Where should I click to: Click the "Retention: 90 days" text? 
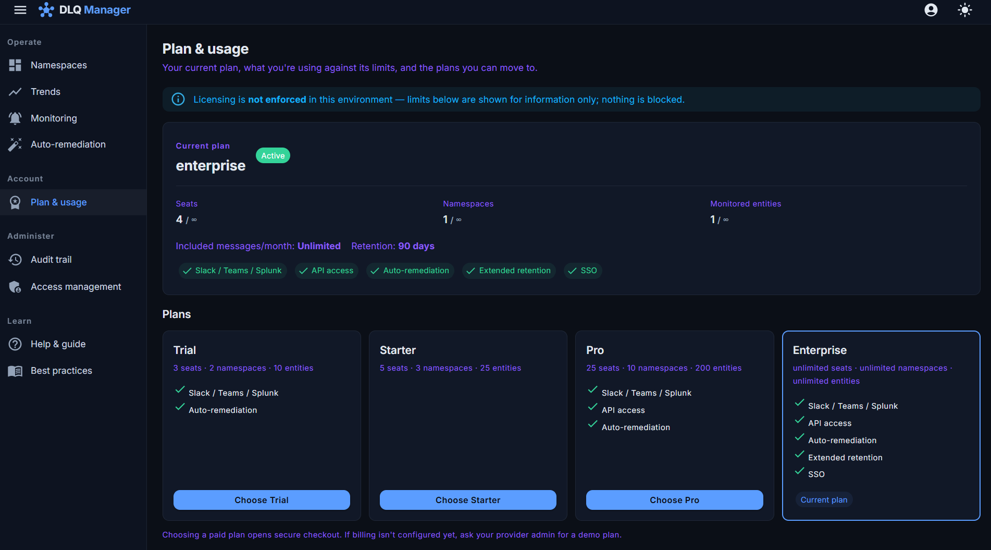tap(393, 246)
